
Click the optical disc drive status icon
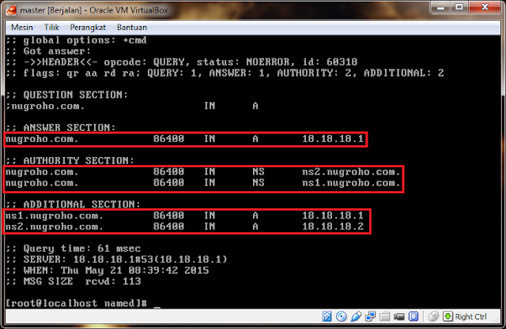click(x=341, y=316)
